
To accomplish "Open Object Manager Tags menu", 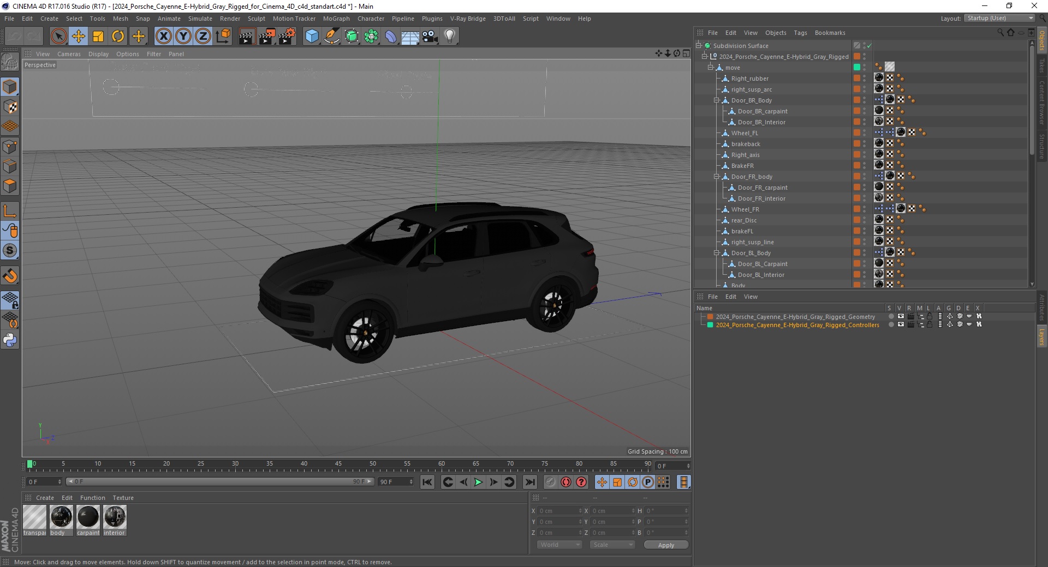I will point(800,33).
